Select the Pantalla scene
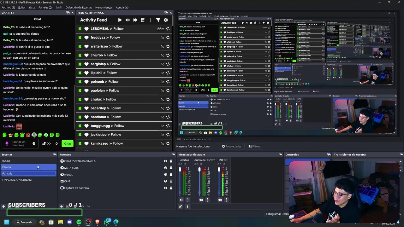 pos(28,173)
